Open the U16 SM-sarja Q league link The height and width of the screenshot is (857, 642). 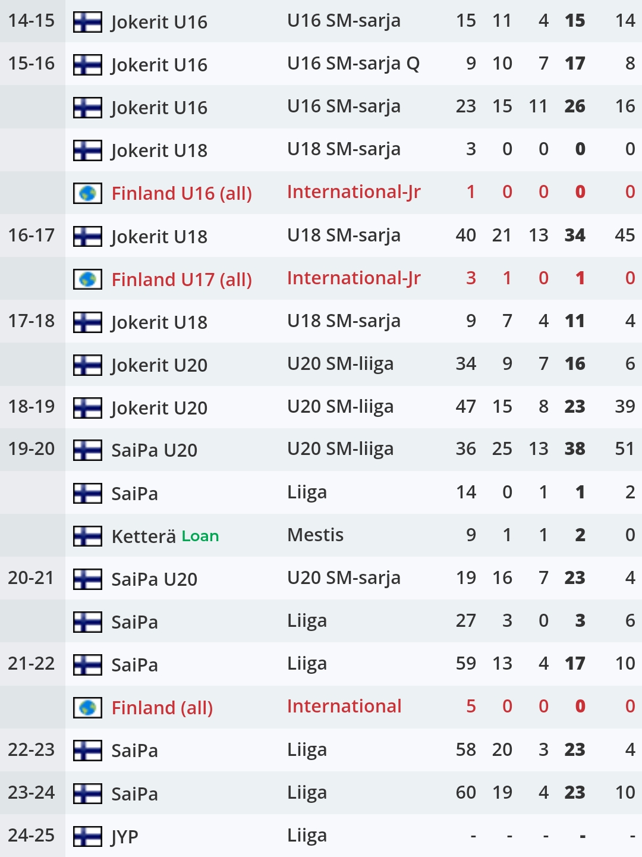(353, 63)
